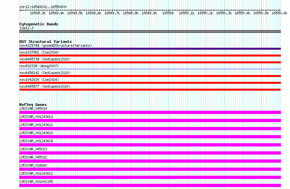The image size is (290, 189).
Task: Select the 12p12.3 band label
Action: (26, 28)
